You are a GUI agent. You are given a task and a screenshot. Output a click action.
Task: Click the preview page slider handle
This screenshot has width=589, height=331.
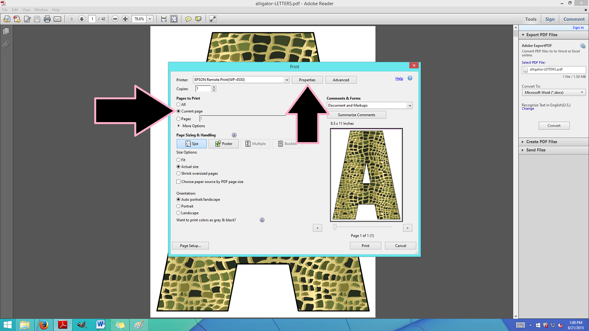(335, 227)
